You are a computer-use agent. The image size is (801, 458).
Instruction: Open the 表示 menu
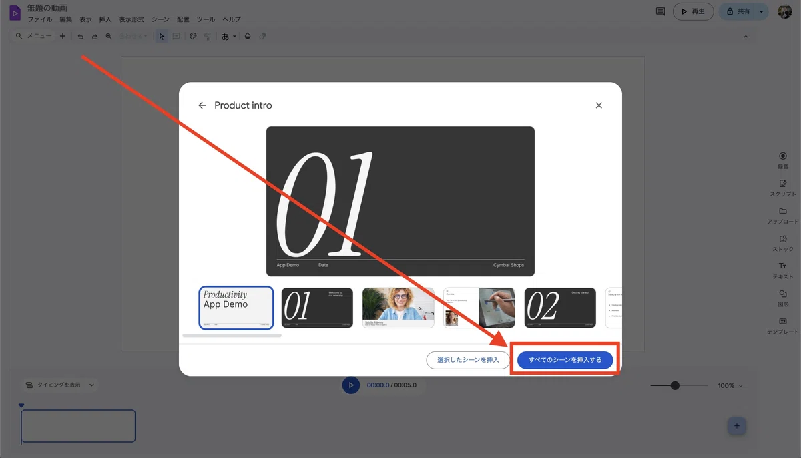click(x=85, y=20)
